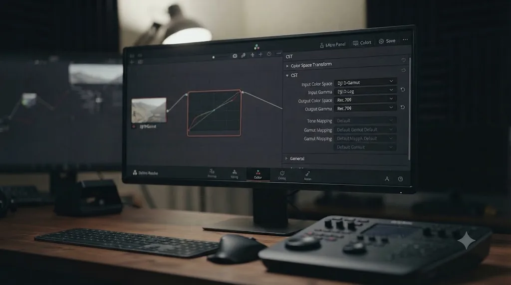The height and width of the screenshot is (285, 511).
Task: Click the red dot beside node label
Action: pos(134,127)
